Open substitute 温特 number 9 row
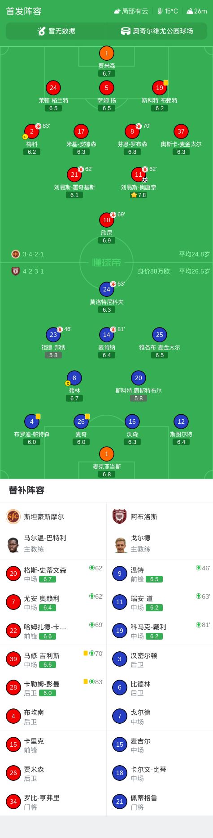 pyautogui.click(x=160, y=574)
